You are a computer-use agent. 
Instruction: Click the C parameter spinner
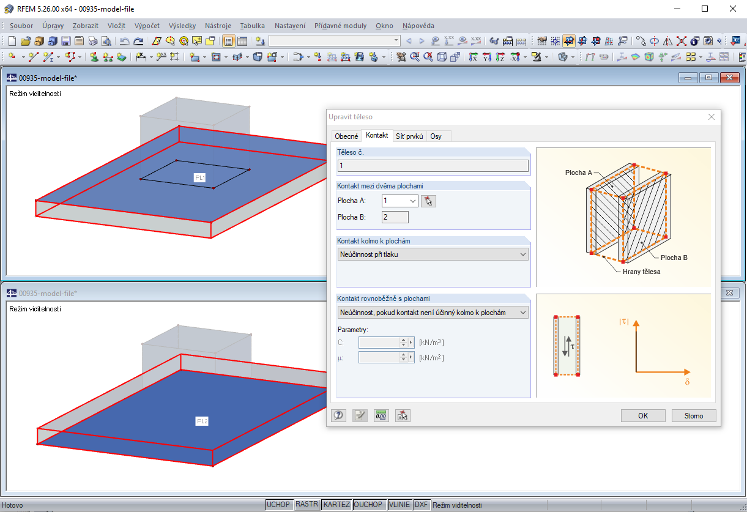[403, 343]
